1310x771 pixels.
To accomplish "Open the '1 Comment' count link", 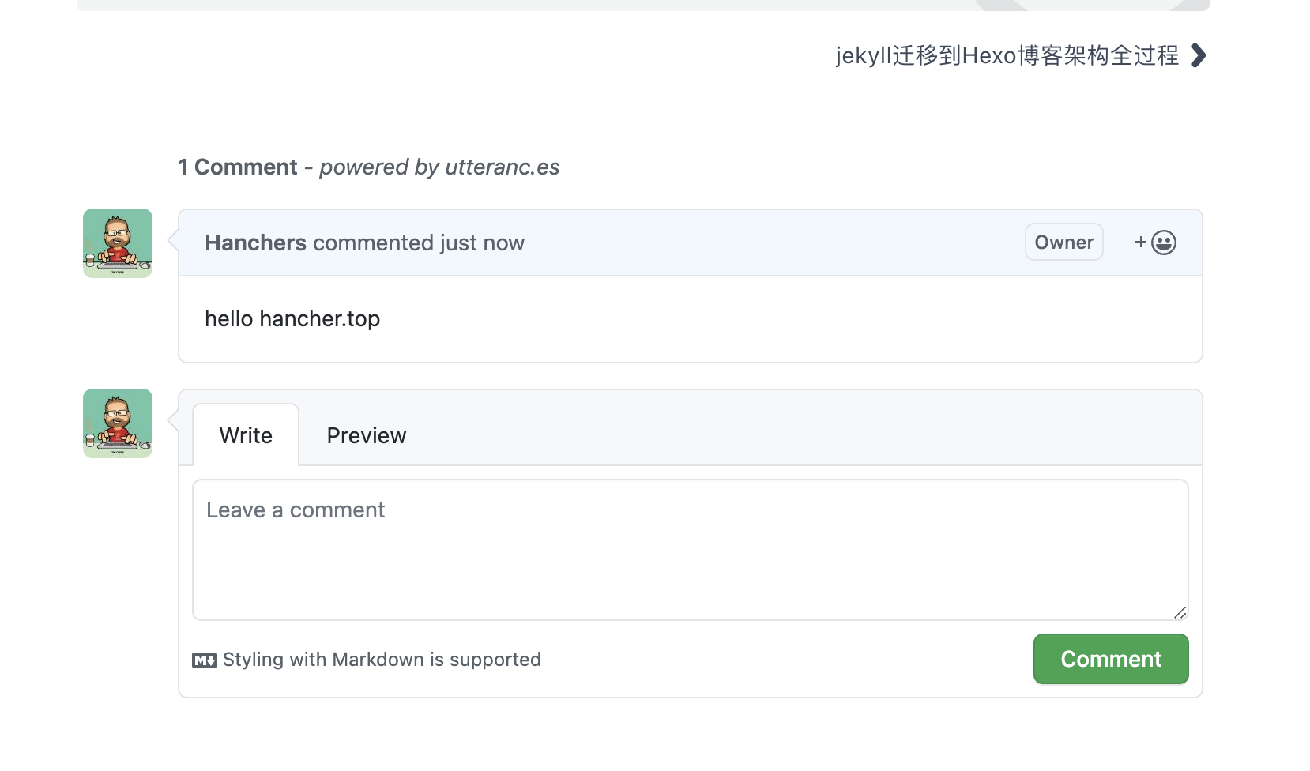I will 237,167.
